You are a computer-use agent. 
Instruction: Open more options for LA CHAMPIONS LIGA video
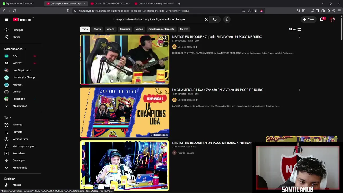(300, 89)
